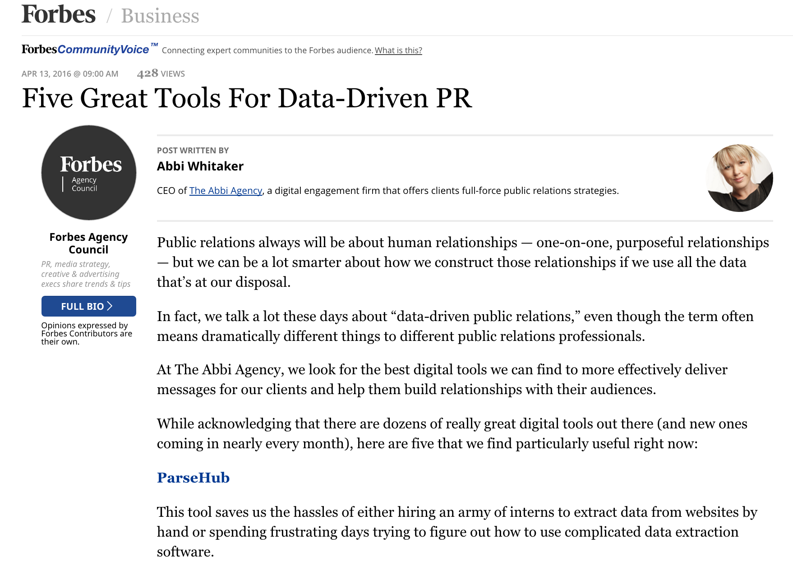
Task: Click the "Opinions expressed by Forbes Contributors" disclaimer
Action: pyautogui.click(x=87, y=333)
